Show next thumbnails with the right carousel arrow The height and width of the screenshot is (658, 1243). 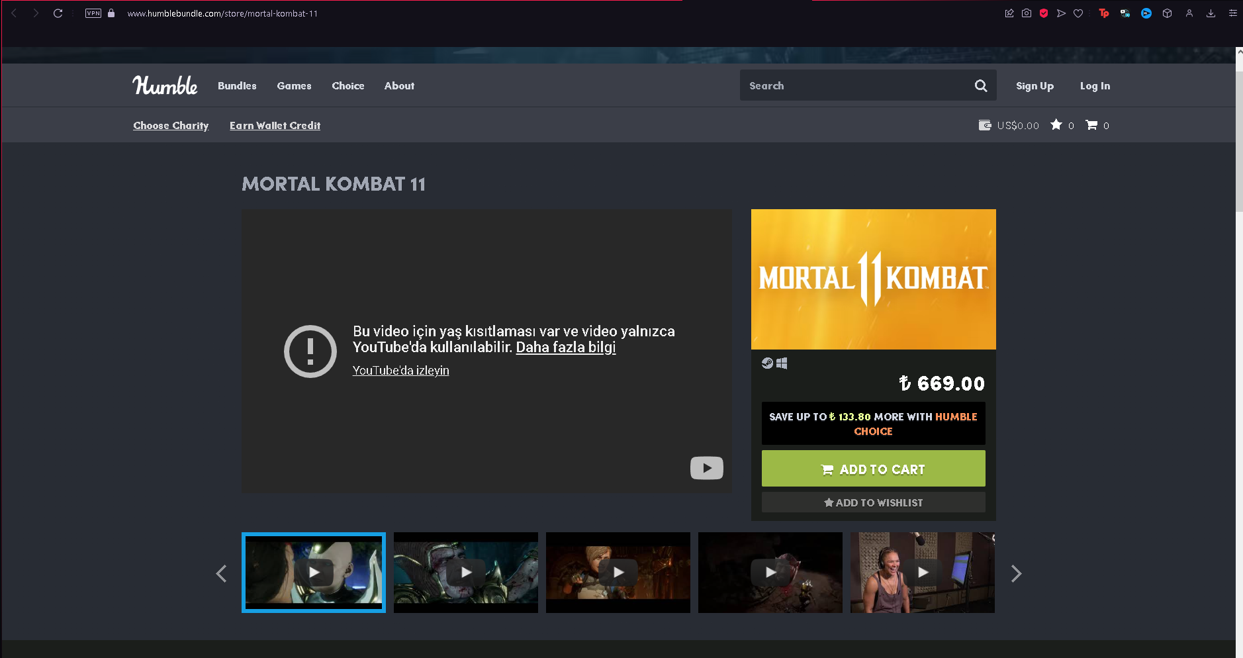pos(1016,573)
